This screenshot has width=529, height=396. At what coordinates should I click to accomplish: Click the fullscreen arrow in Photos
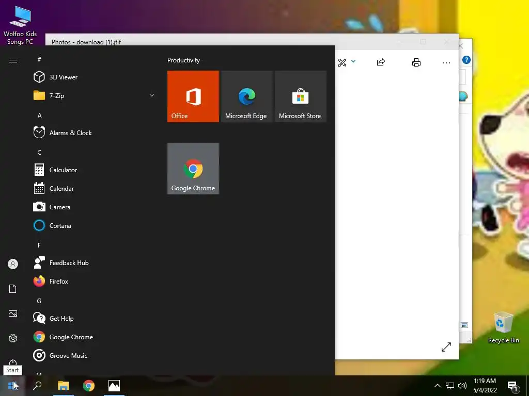pos(446,347)
